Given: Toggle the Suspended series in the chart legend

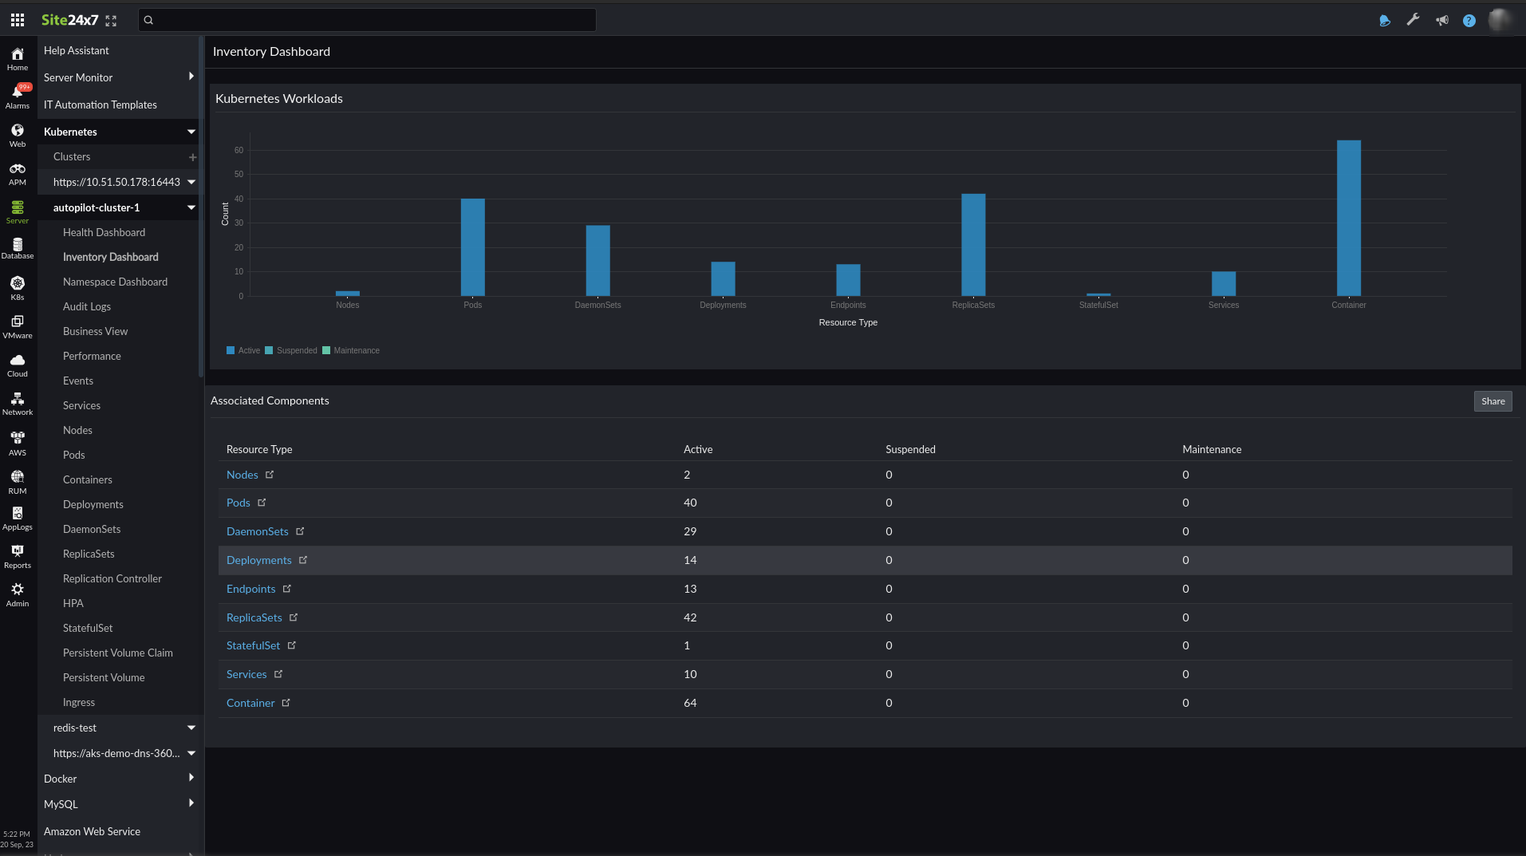Looking at the screenshot, I should 291,350.
